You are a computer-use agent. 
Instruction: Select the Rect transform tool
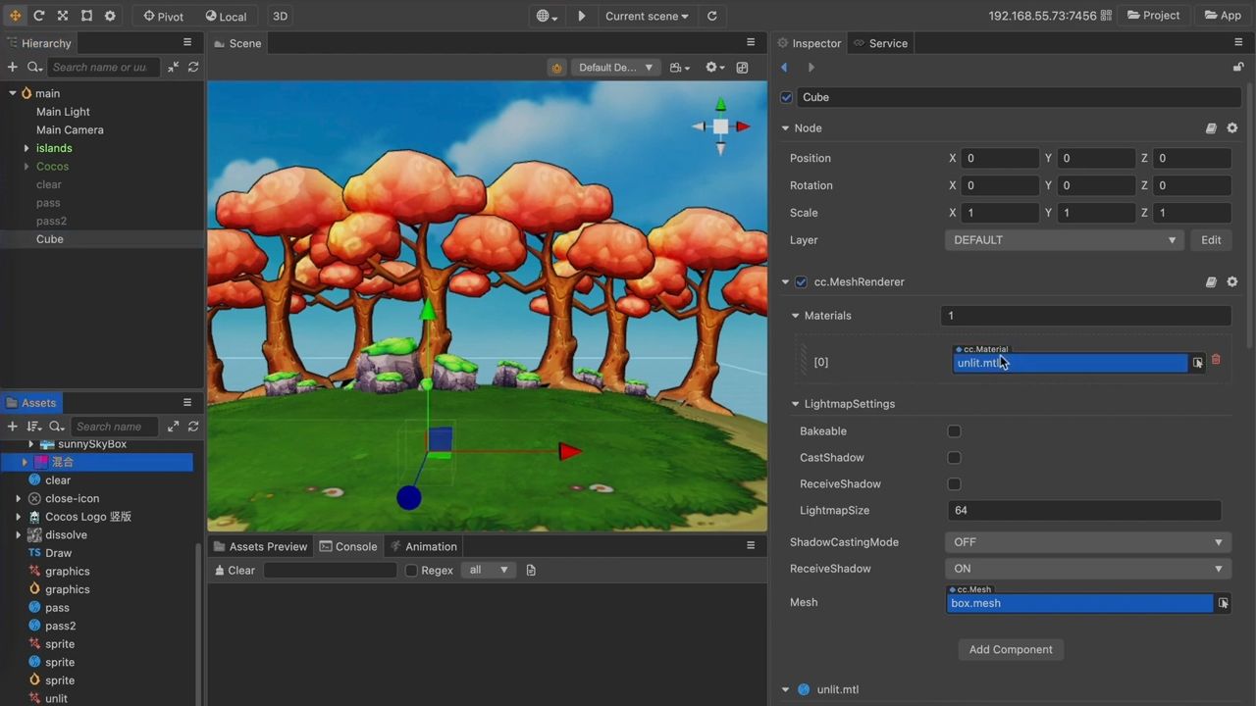pyautogui.click(x=86, y=16)
